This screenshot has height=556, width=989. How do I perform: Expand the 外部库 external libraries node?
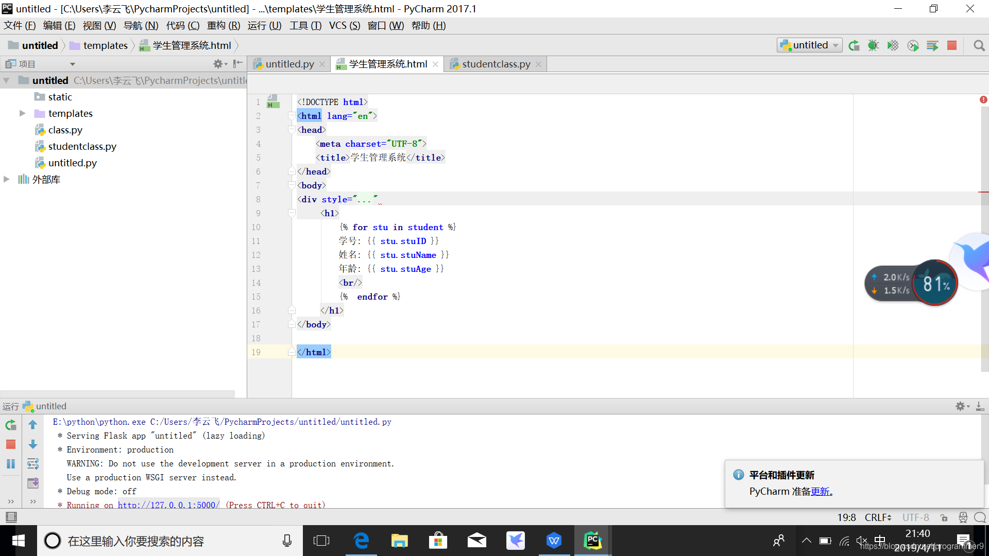coord(7,179)
